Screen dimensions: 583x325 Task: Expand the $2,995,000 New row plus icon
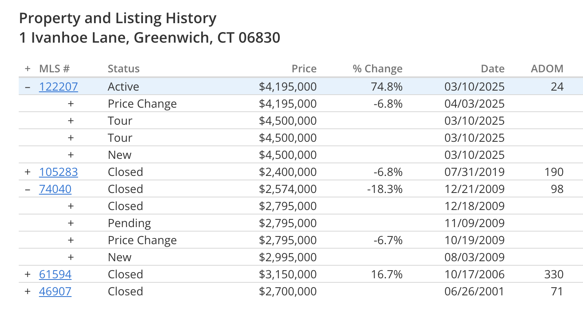click(x=71, y=257)
